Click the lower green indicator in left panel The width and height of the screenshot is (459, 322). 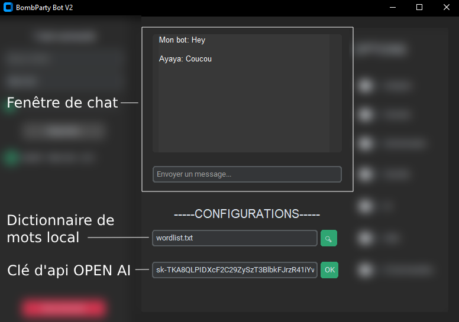click(10, 158)
